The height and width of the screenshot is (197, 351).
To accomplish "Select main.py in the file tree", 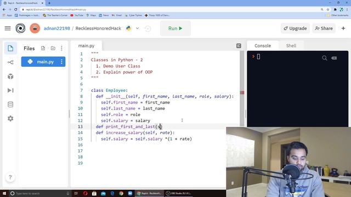I will 43,62.
